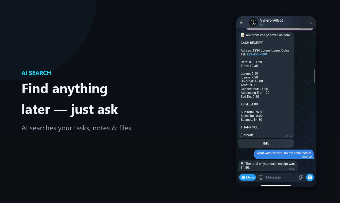
Task: Tap the blue camera button
Action: (x=310, y=177)
